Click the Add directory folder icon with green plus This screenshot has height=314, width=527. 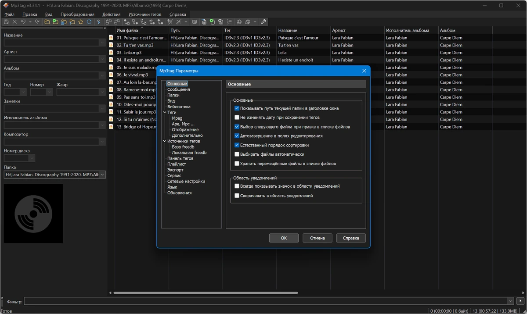pyautogui.click(x=55, y=21)
